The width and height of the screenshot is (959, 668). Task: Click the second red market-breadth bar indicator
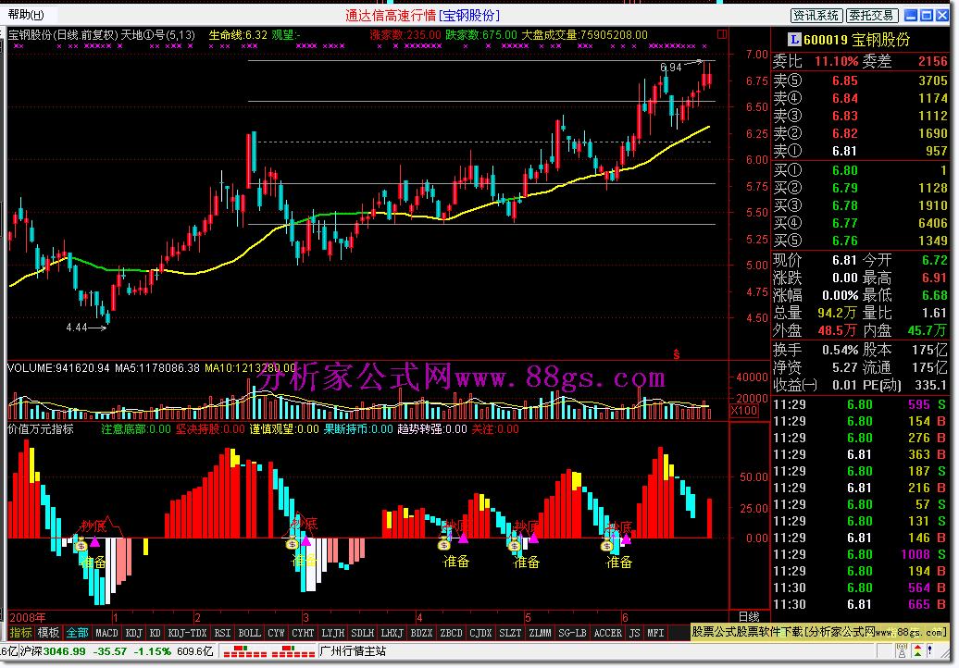pyautogui.click(x=293, y=652)
